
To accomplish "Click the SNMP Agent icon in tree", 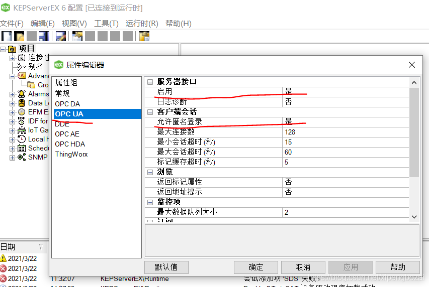I will (x=22, y=157).
